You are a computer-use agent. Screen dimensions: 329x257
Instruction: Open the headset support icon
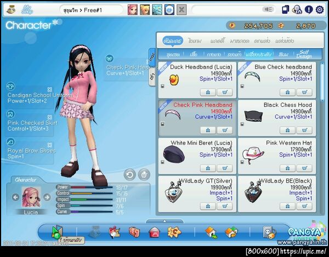pyautogui.click(x=297, y=10)
